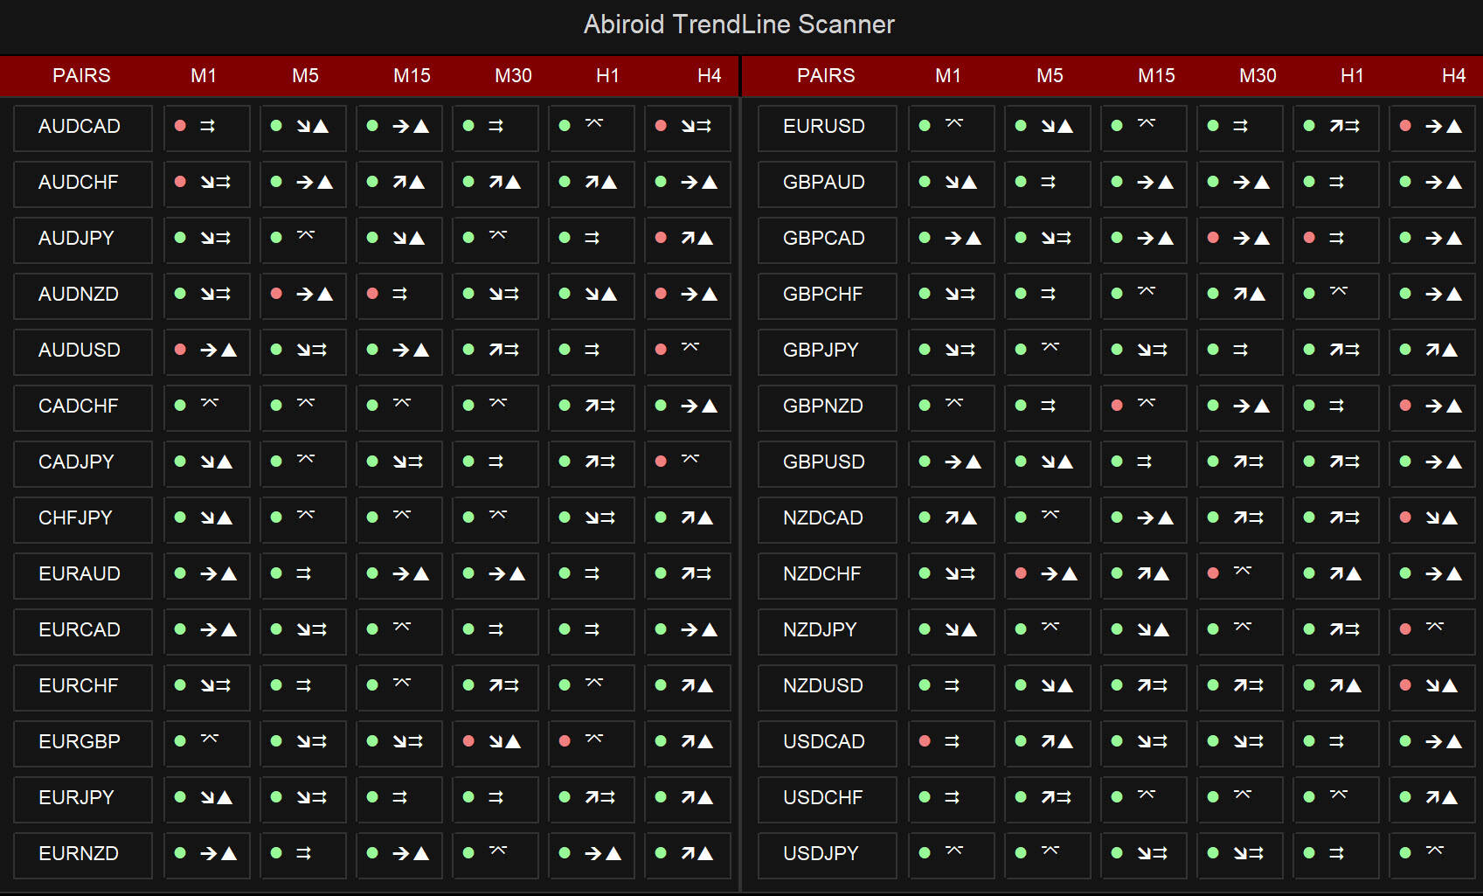Click the arrow icon in EURNZD H1 cell

[x=593, y=854]
